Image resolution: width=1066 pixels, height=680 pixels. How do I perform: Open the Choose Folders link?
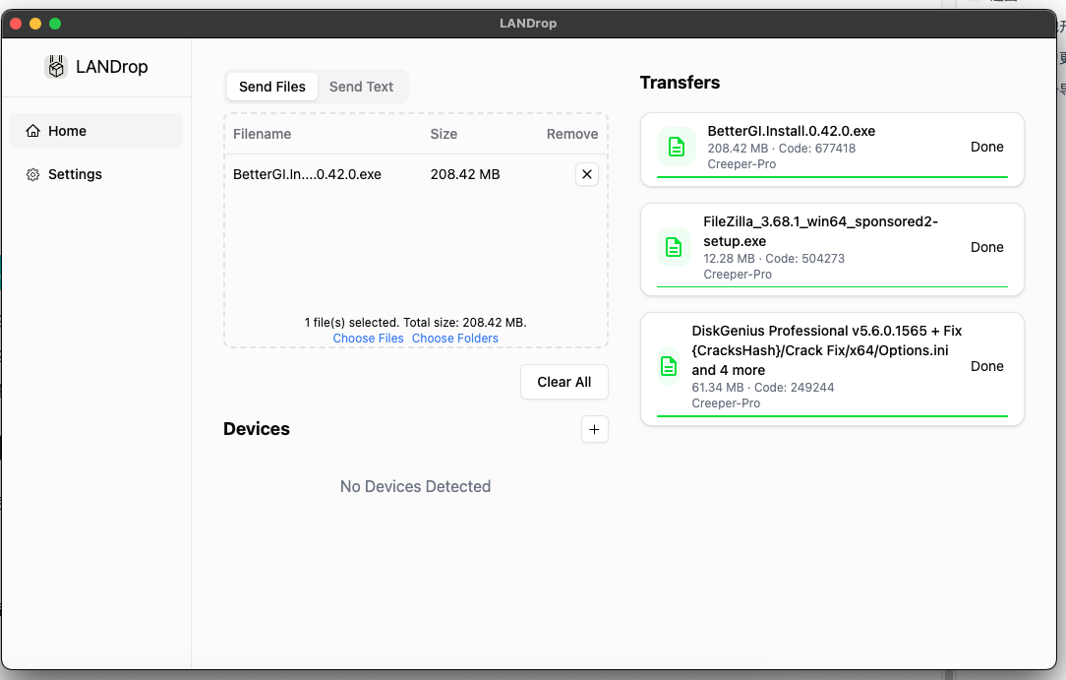click(455, 339)
